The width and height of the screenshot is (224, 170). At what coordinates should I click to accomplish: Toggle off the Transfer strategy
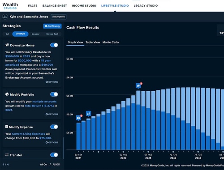(54, 155)
